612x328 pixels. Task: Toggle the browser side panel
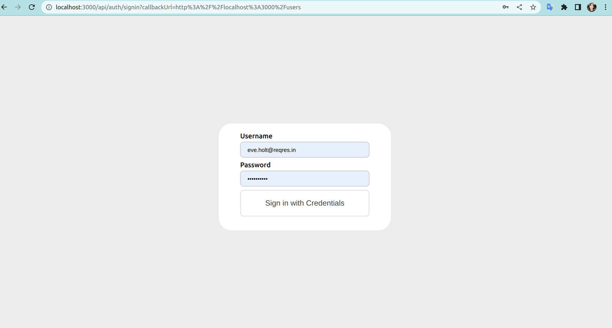tap(578, 7)
